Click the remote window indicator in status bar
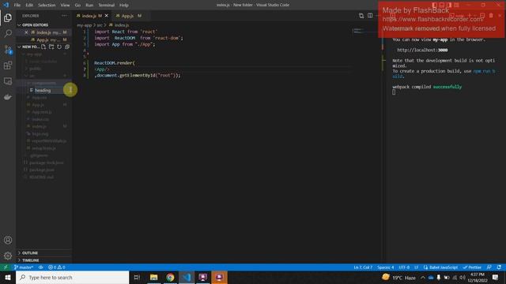The width and height of the screenshot is (506, 284). pyautogui.click(x=6, y=267)
